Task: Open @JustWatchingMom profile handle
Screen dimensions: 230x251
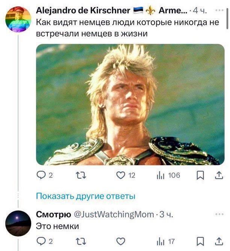Action: [x=113, y=214]
